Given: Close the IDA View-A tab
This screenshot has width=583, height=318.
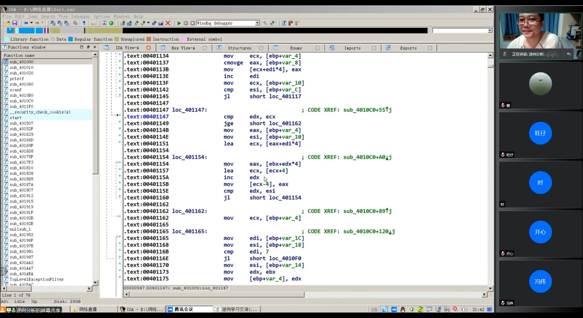Looking at the screenshot, I should (148, 48).
